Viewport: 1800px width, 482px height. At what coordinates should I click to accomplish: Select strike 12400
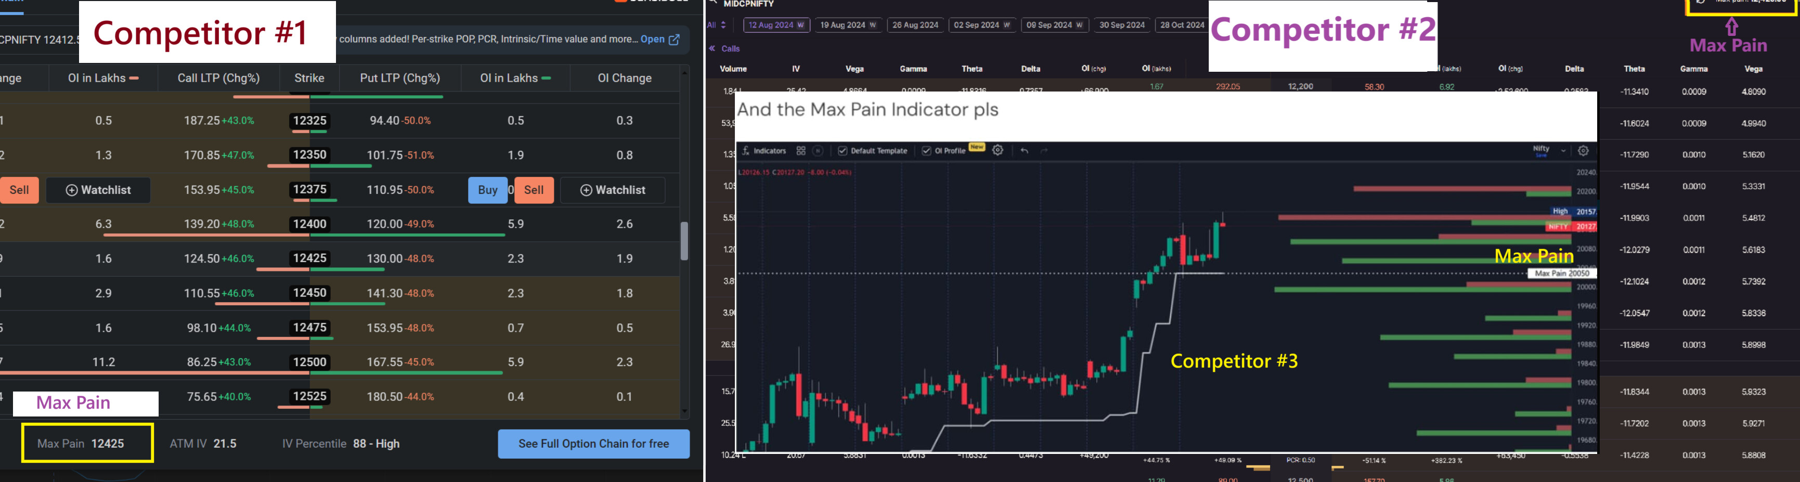309,224
